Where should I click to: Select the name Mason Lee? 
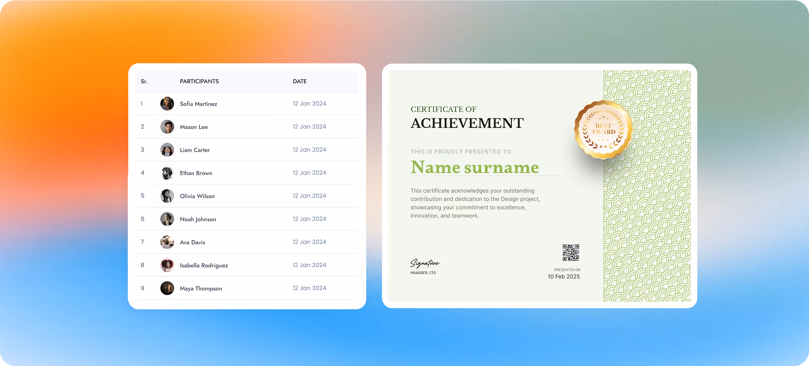pos(194,127)
